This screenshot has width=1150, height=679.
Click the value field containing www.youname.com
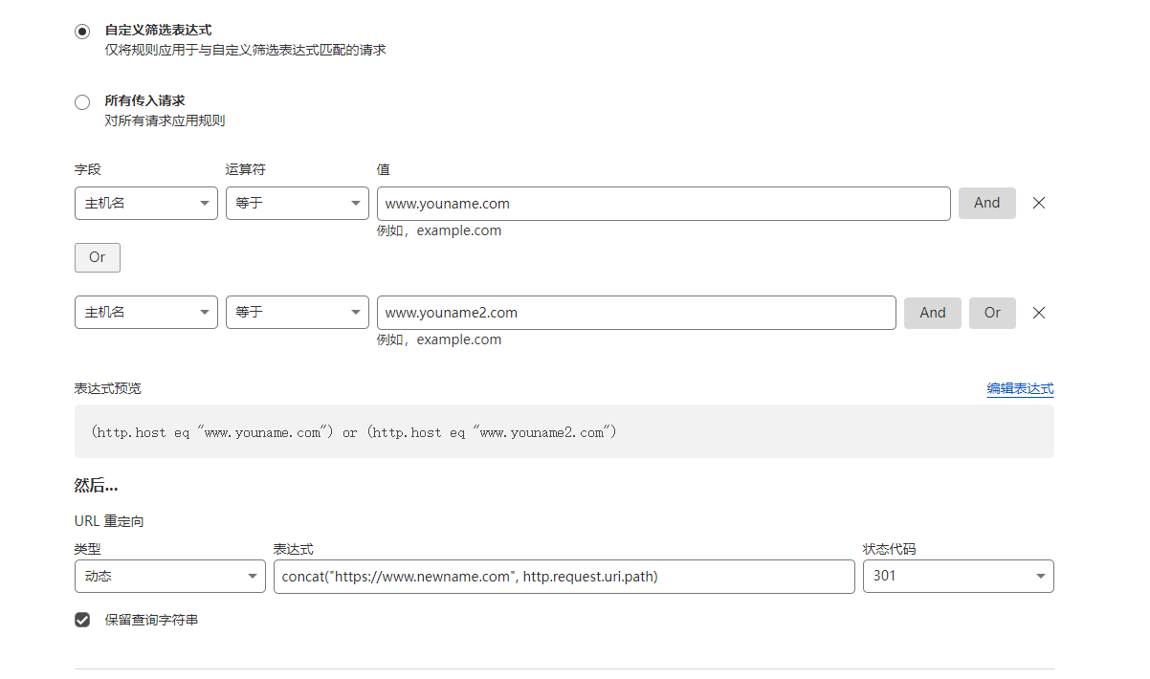click(x=663, y=204)
